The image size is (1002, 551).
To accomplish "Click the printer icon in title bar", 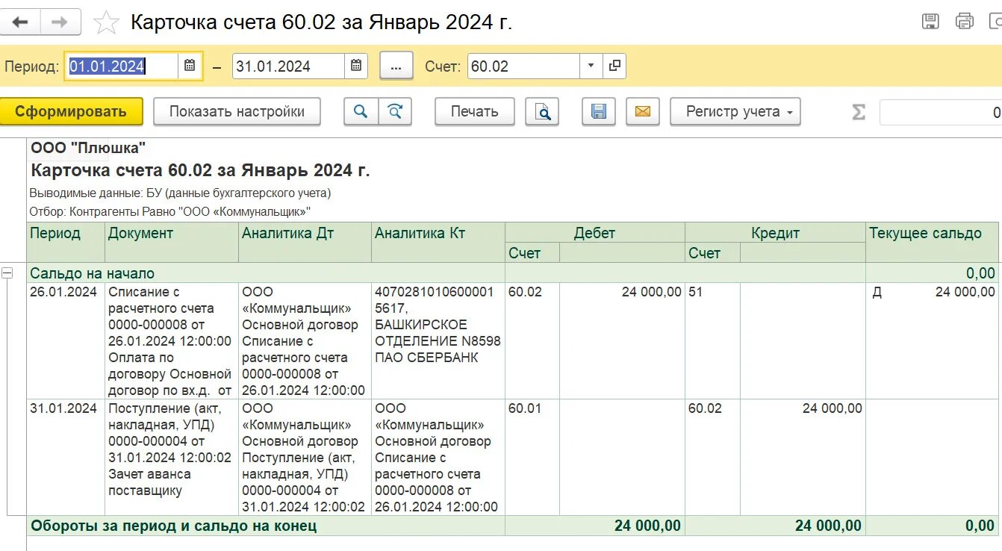I will coord(965,22).
